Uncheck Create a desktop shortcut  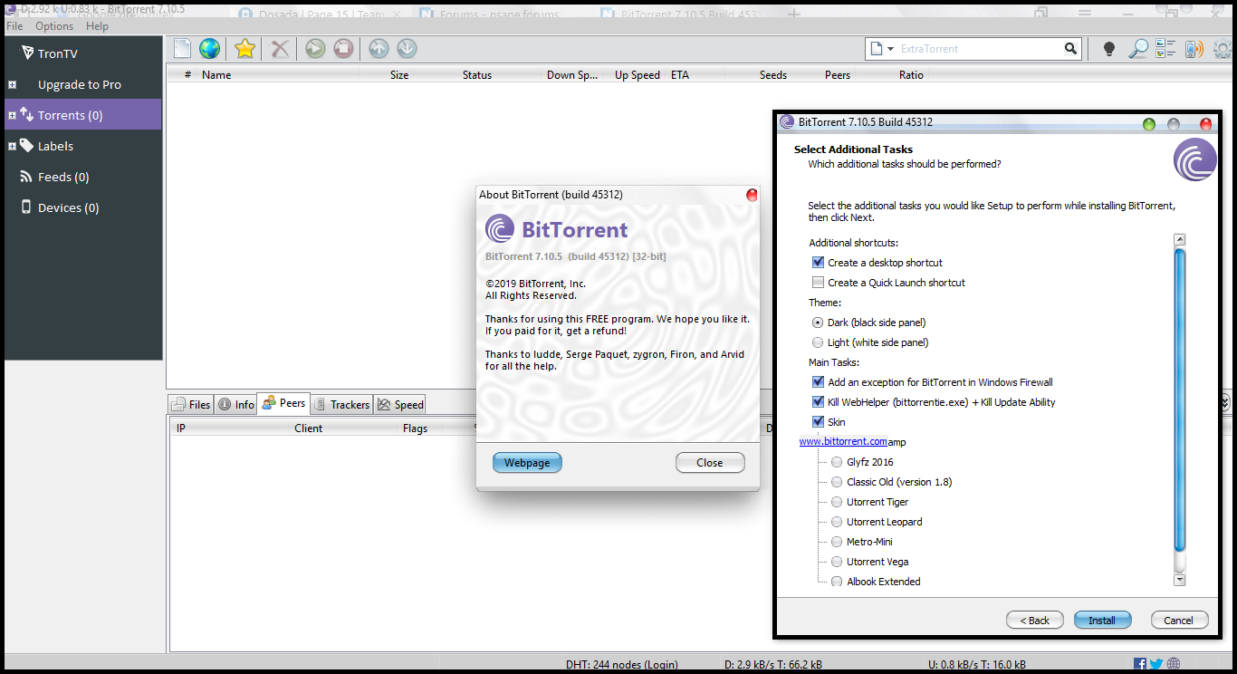pyautogui.click(x=819, y=262)
